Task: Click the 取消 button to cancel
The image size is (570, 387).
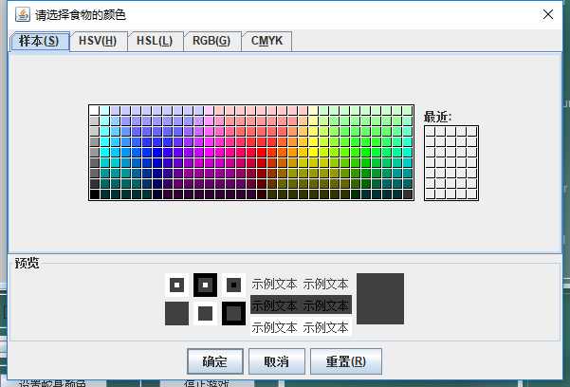Action: pos(277,361)
